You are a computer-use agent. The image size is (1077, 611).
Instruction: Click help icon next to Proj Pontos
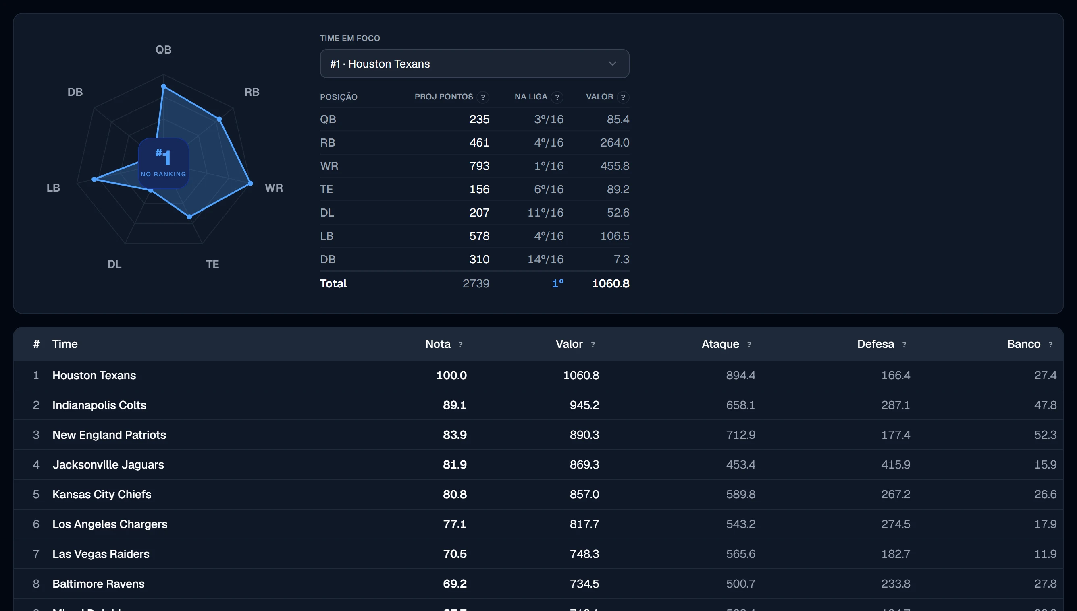pyautogui.click(x=483, y=97)
